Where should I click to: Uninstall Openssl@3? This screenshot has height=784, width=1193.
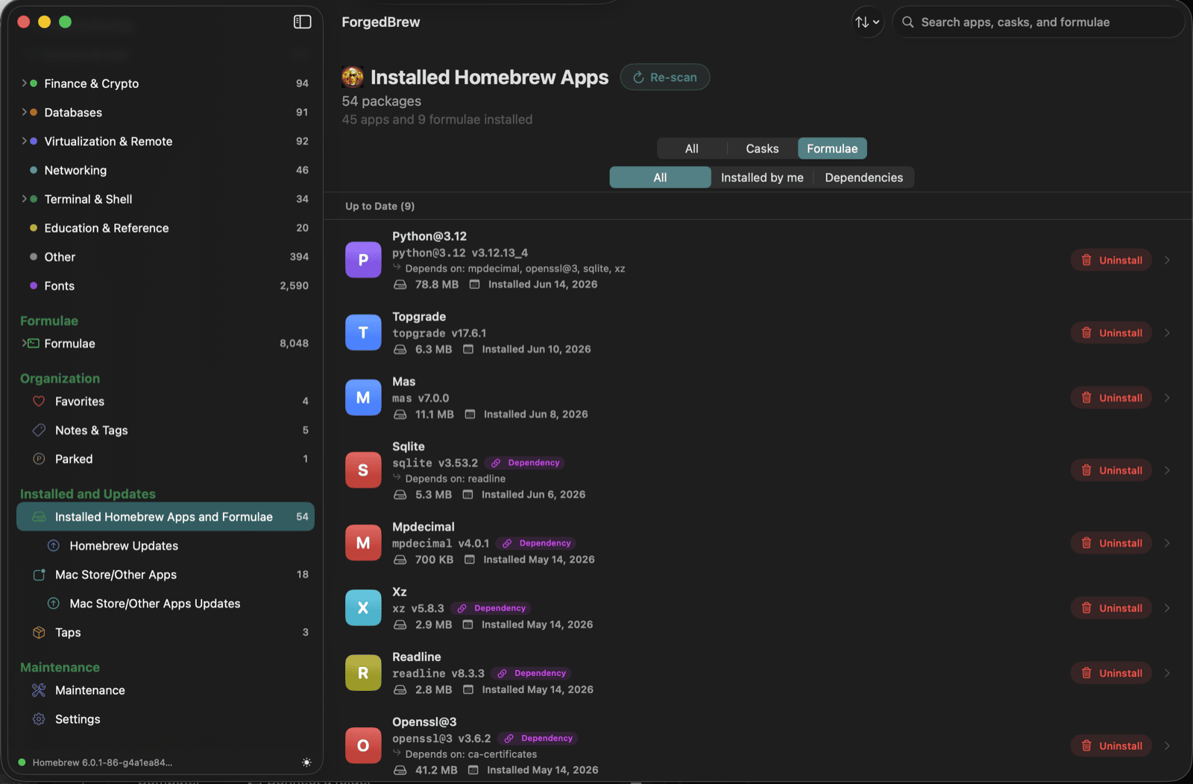pos(1112,746)
